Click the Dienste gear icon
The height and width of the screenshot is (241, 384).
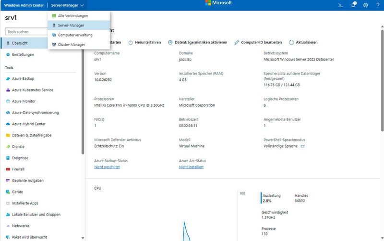8,147
